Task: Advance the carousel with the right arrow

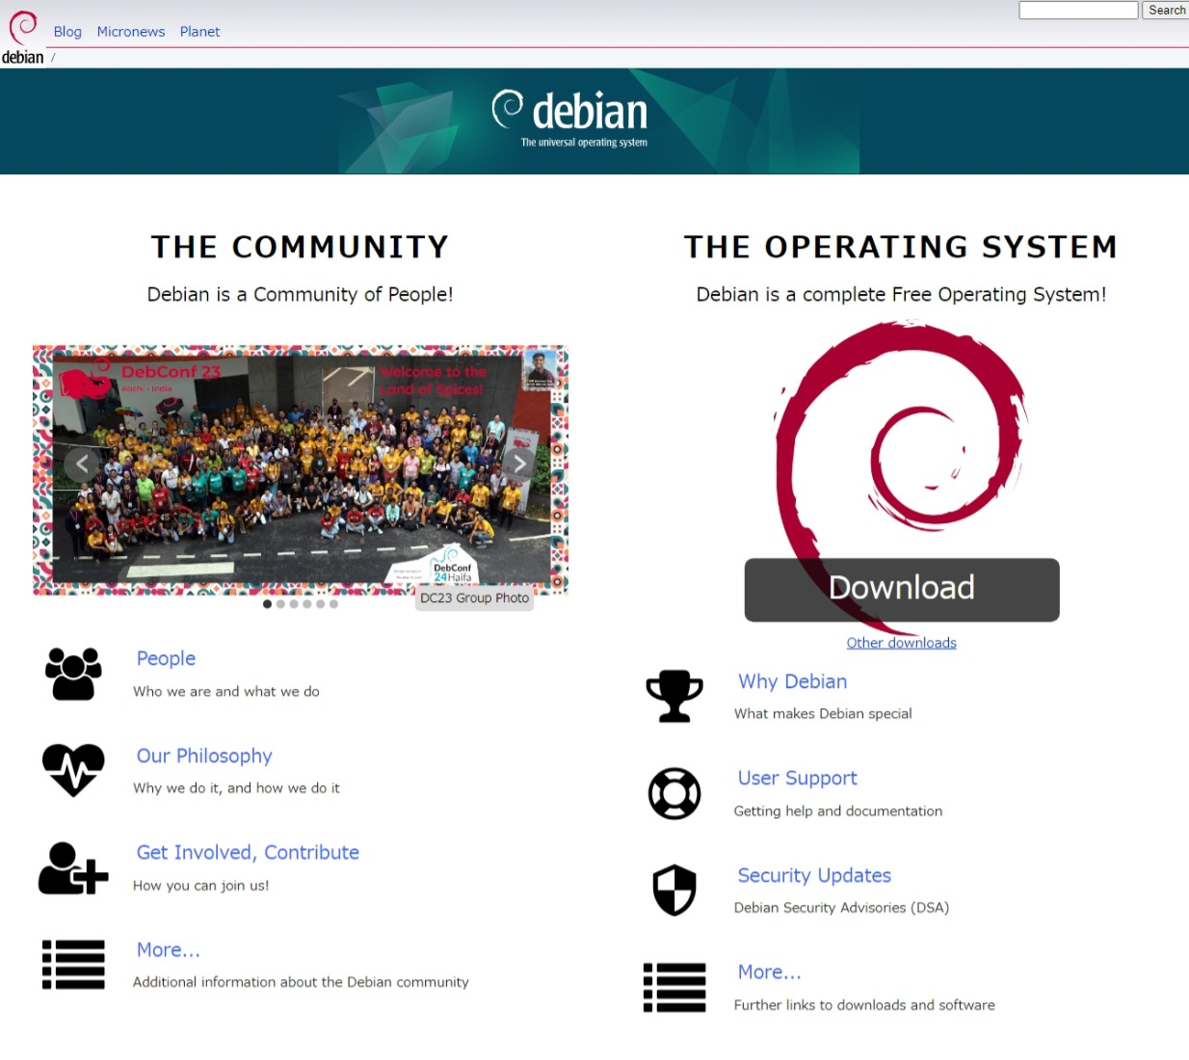Action: click(x=519, y=464)
